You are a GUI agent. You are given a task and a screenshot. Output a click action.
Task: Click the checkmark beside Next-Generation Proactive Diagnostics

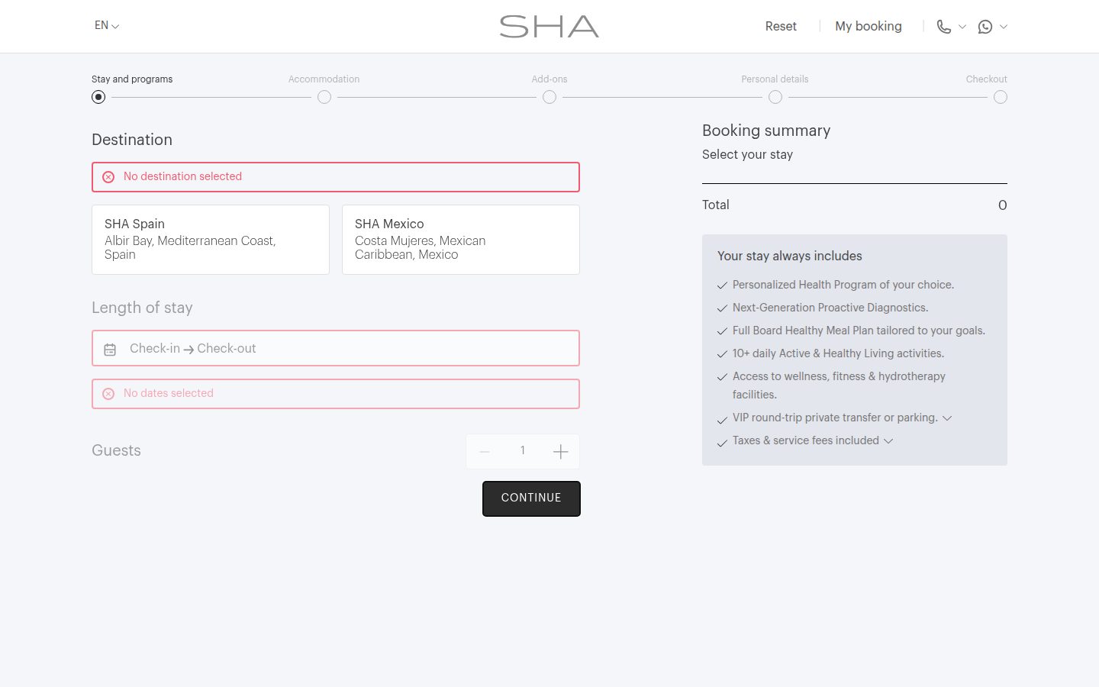[722, 308]
